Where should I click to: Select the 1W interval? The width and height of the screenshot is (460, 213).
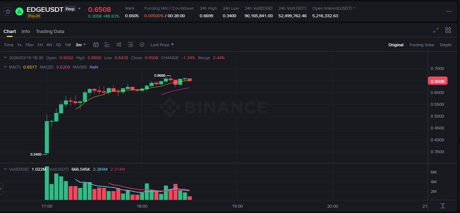68,45
